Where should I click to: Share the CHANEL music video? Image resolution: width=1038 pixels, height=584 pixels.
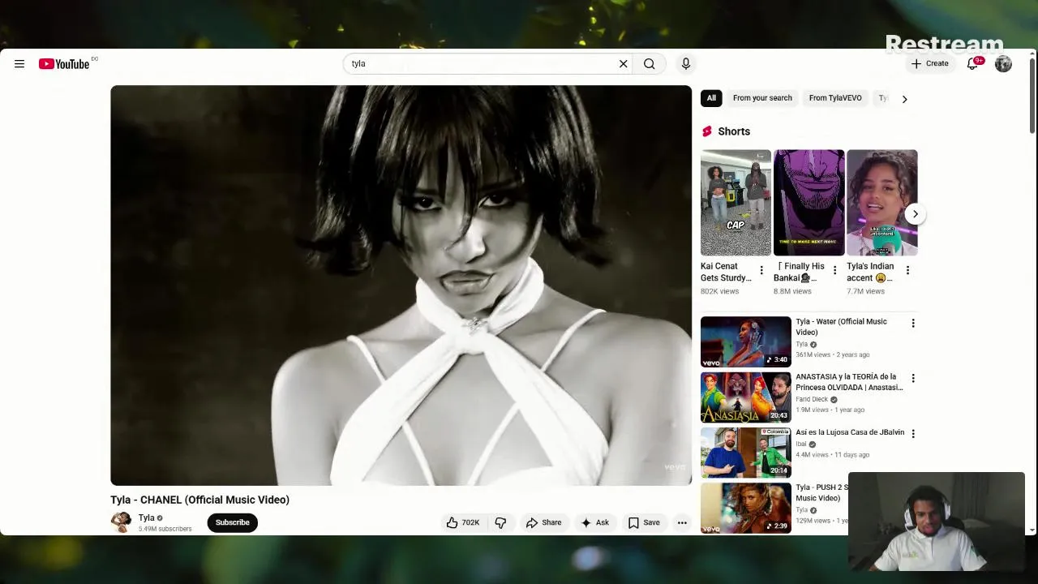(543, 523)
